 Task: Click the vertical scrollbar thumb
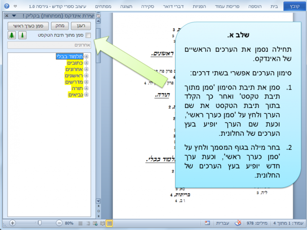click(98, 46)
